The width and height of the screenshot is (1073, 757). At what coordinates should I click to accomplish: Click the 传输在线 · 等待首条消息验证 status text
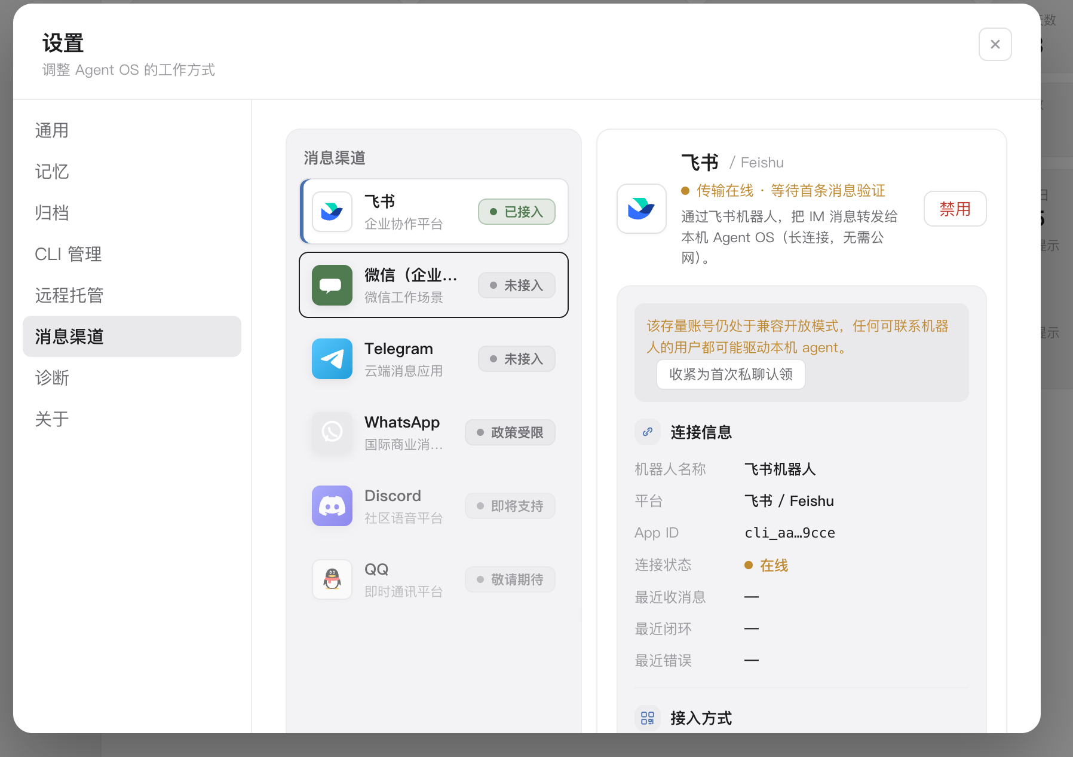[x=791, y=191]
